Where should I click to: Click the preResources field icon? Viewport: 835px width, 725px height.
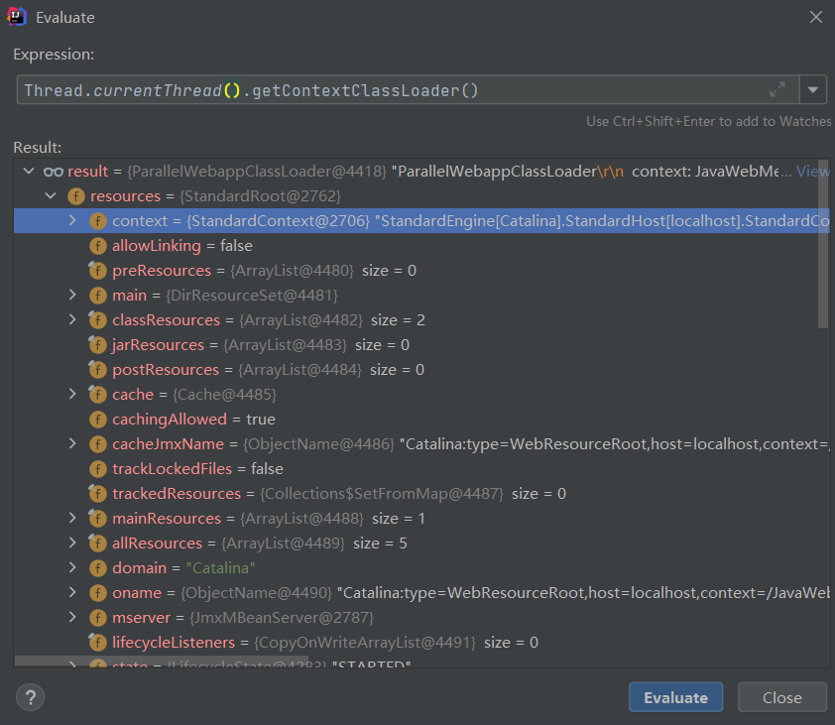[x=97, y=271]
